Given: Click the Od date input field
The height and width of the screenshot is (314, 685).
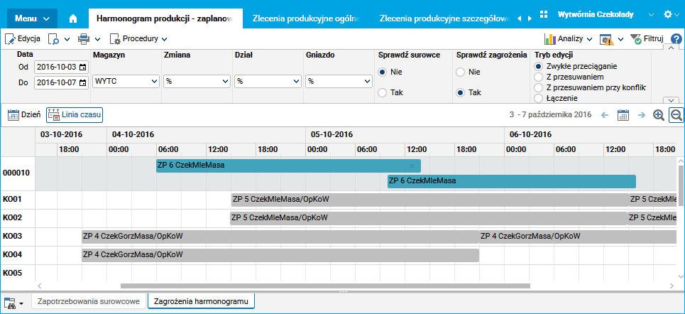Looking at the screenshot, I should 61,67.
